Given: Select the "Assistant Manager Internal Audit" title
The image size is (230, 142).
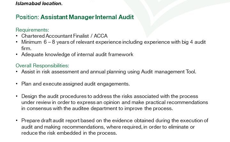Looking at the screenshot, I should pos(87,17).
